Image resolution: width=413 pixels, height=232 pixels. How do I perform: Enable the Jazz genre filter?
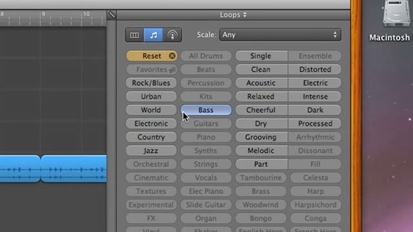pos(151,151)
